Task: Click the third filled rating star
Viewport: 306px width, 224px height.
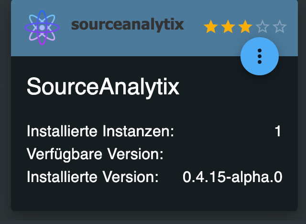Action: click(x=245, y=27)
